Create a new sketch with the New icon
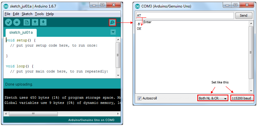 (x=27, y=22)
